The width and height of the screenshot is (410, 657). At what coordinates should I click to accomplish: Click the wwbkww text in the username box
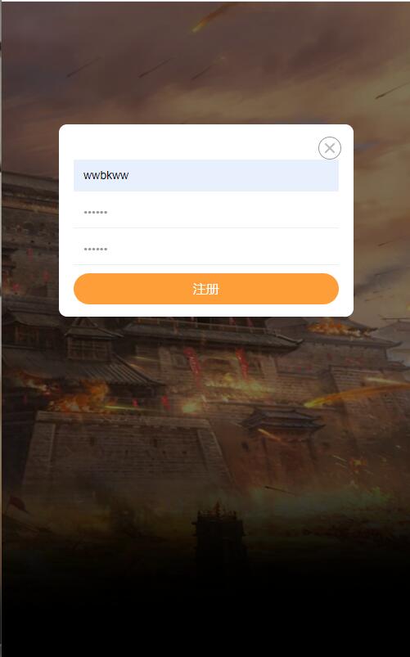tap(106, 175)
